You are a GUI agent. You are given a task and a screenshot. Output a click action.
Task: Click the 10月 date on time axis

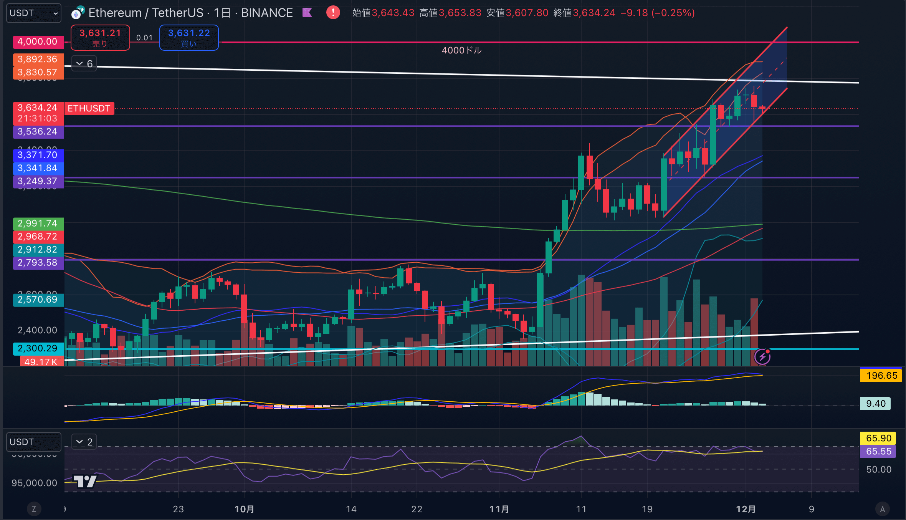[x=244, y=509]
